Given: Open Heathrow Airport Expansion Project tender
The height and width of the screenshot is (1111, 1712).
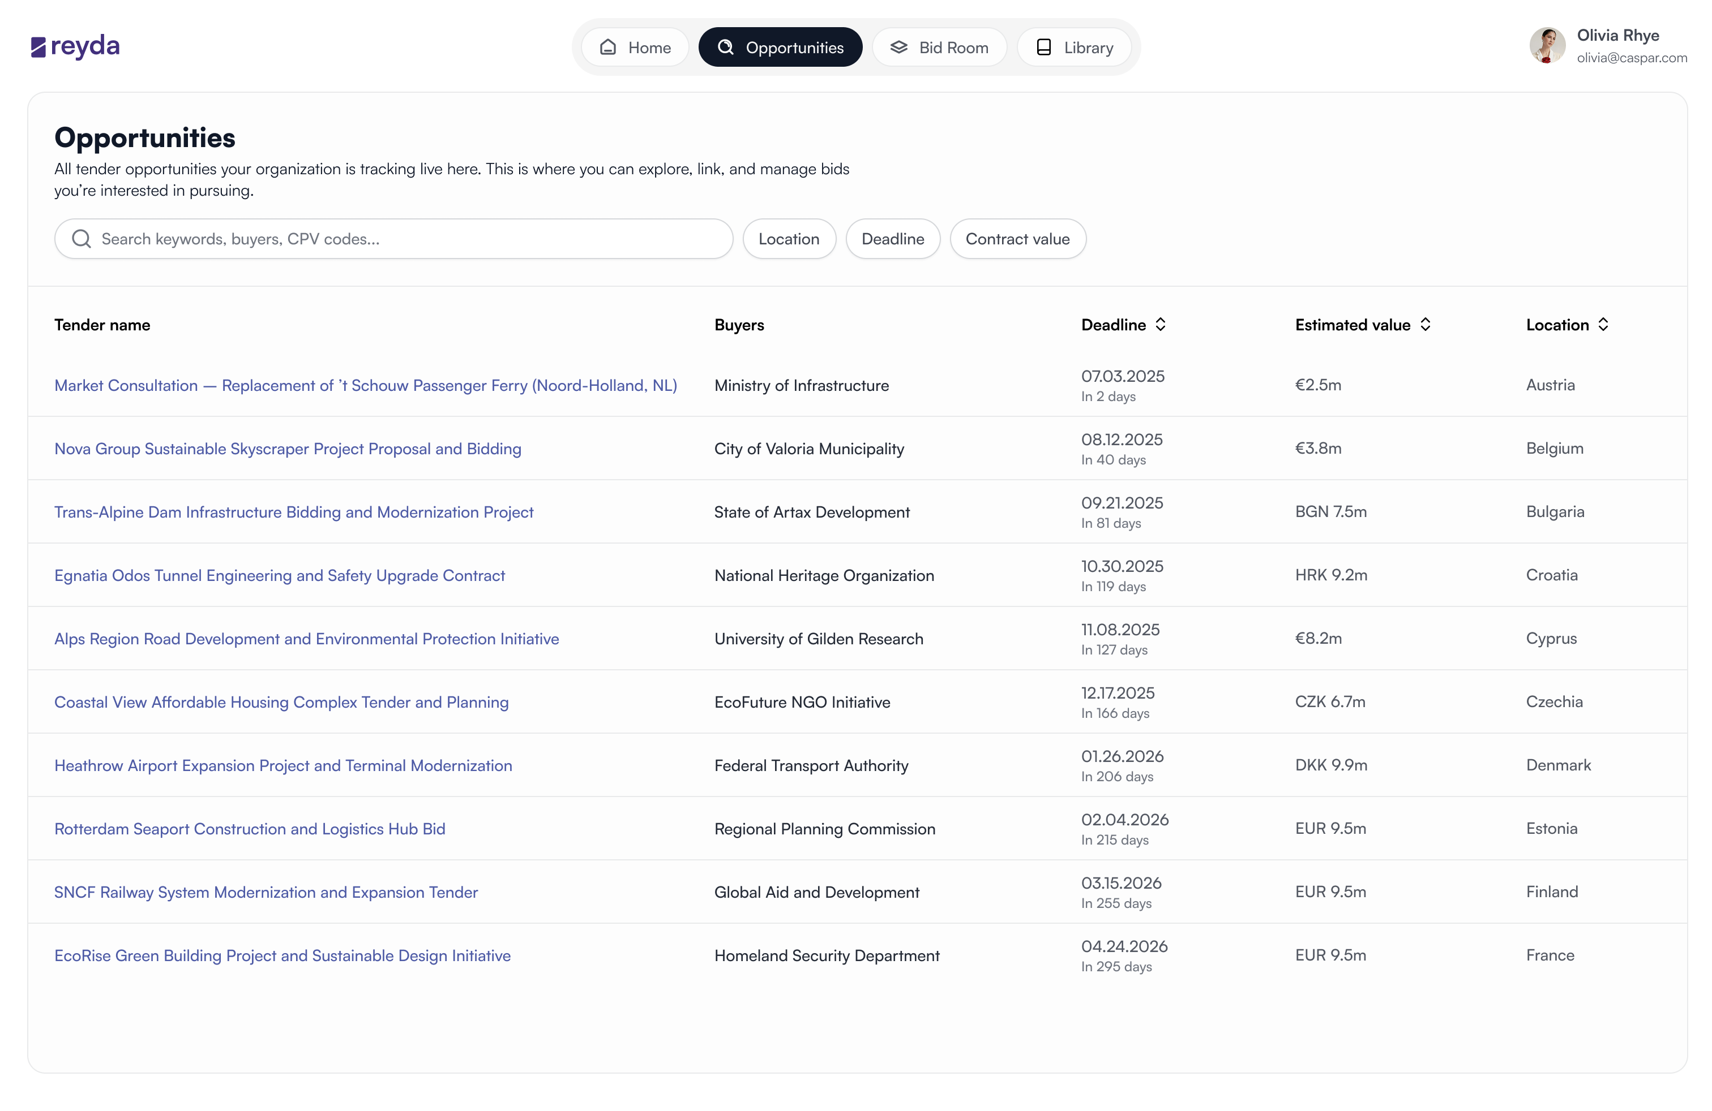Looking at the screenshot, I should pyautogui.click(x=284, y=765).
